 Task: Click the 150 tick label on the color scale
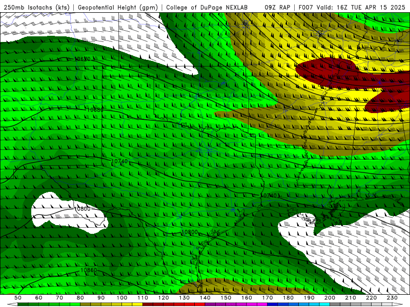[226, 298]
